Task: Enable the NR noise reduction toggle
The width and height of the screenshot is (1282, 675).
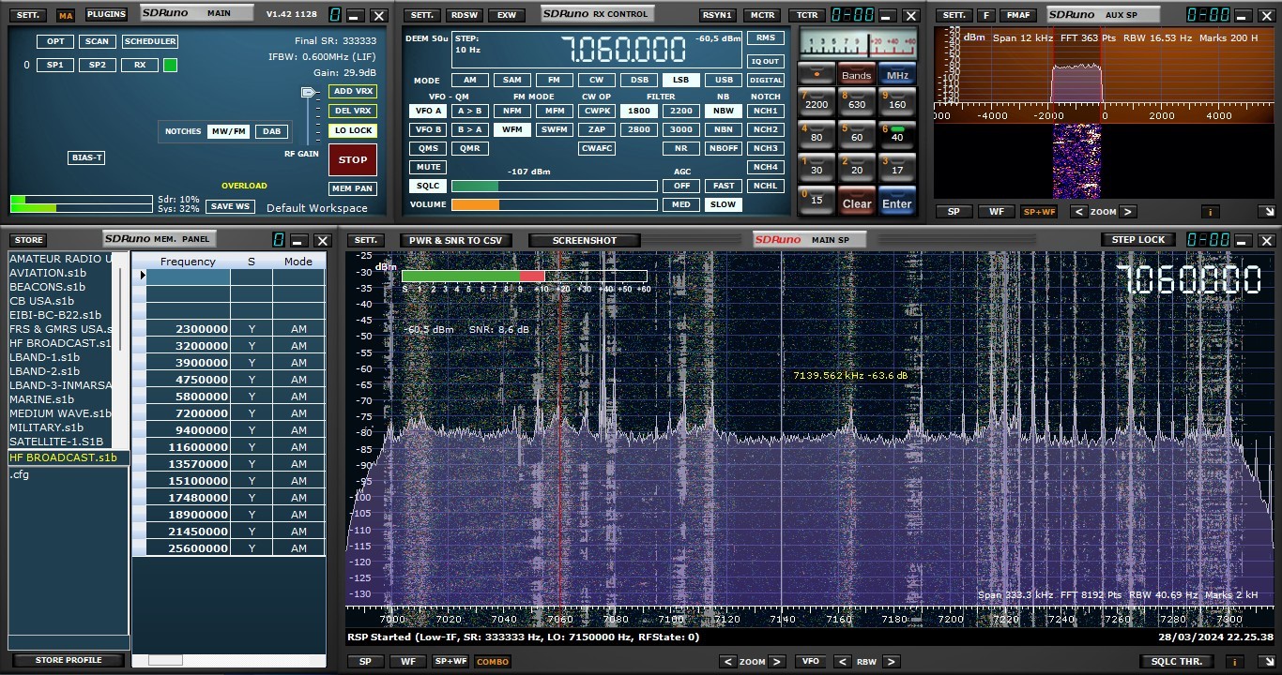Action: point(680,148)
